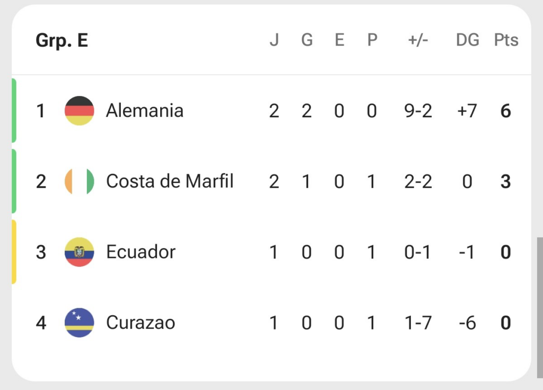This screenshot has width=543, height=390.
Task: Select the Curazao team name
Action: coord(141,323)
